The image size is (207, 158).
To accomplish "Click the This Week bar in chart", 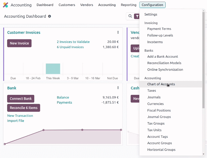I will click(x=53, y=69).
